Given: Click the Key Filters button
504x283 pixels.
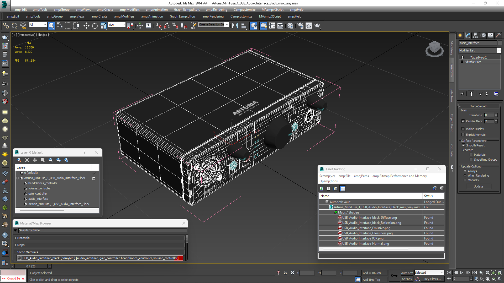Looking at the screenshot, I should tap(432, 279).
